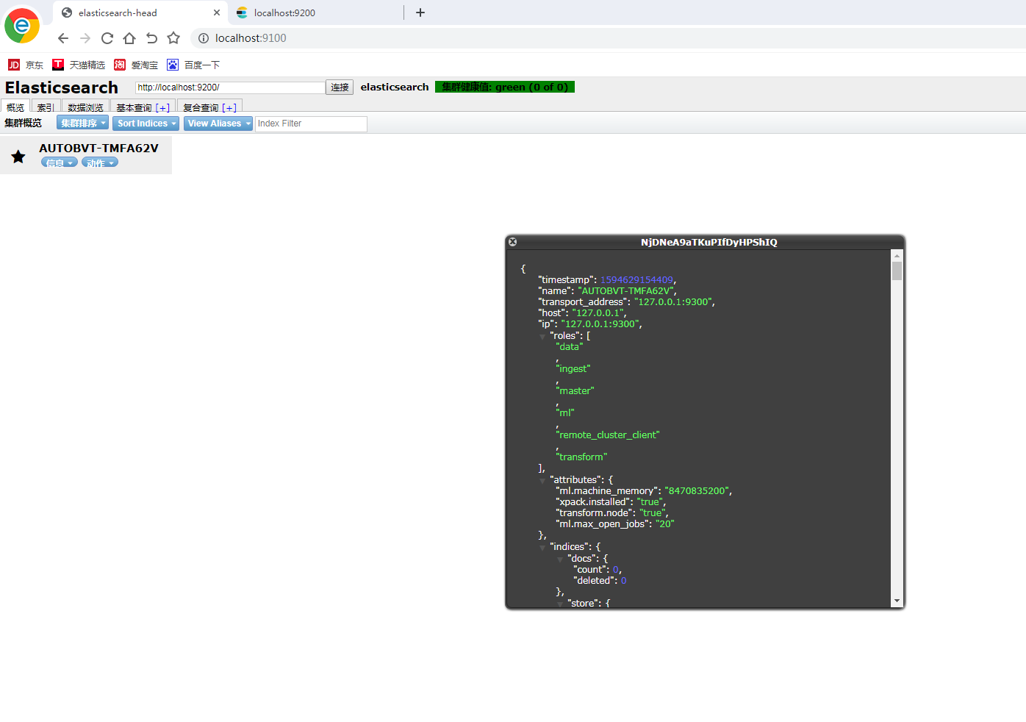Open a new browser tab
The image size is (1026, 722).
420,12
